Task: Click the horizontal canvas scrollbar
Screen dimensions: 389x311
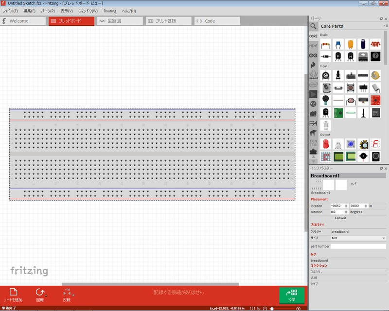Action: pos(150,284)
